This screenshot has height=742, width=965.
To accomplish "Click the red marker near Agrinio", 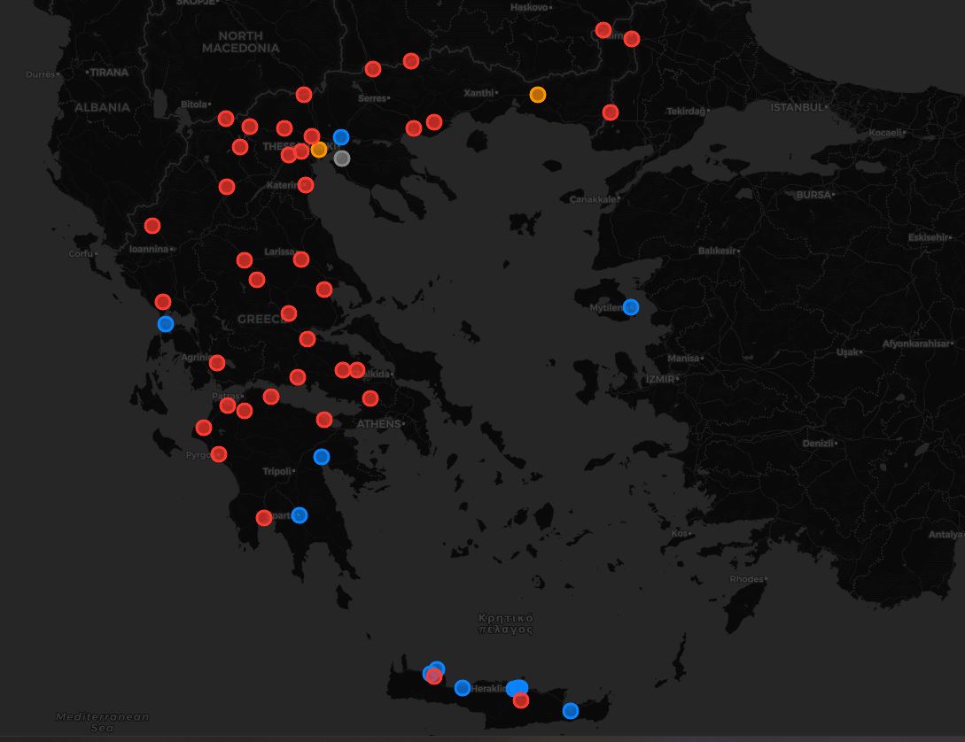I will (x=217, y=362).
